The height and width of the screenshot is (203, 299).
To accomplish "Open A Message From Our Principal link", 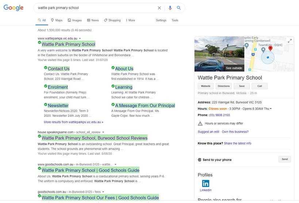I will (x=145, y=106).
